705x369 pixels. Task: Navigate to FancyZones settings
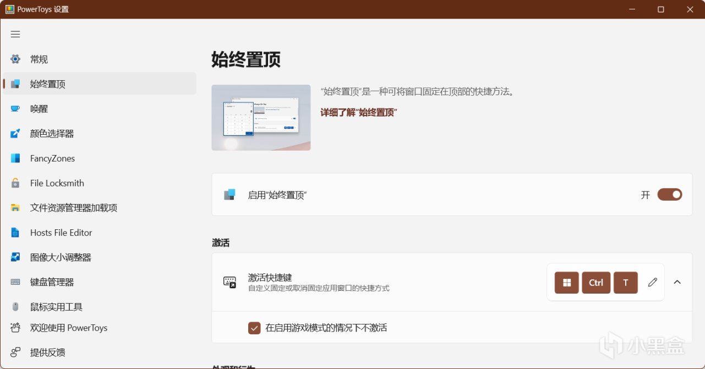click(100, 158)
